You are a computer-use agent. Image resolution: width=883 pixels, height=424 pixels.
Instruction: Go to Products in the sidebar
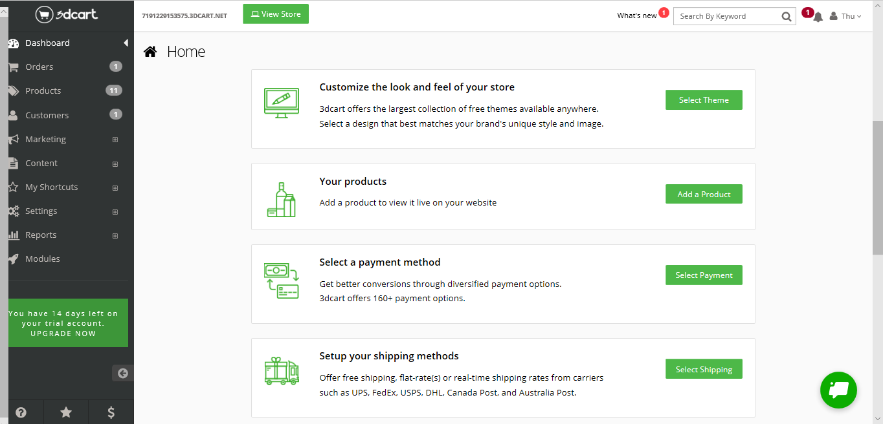(x=43, y=90)
